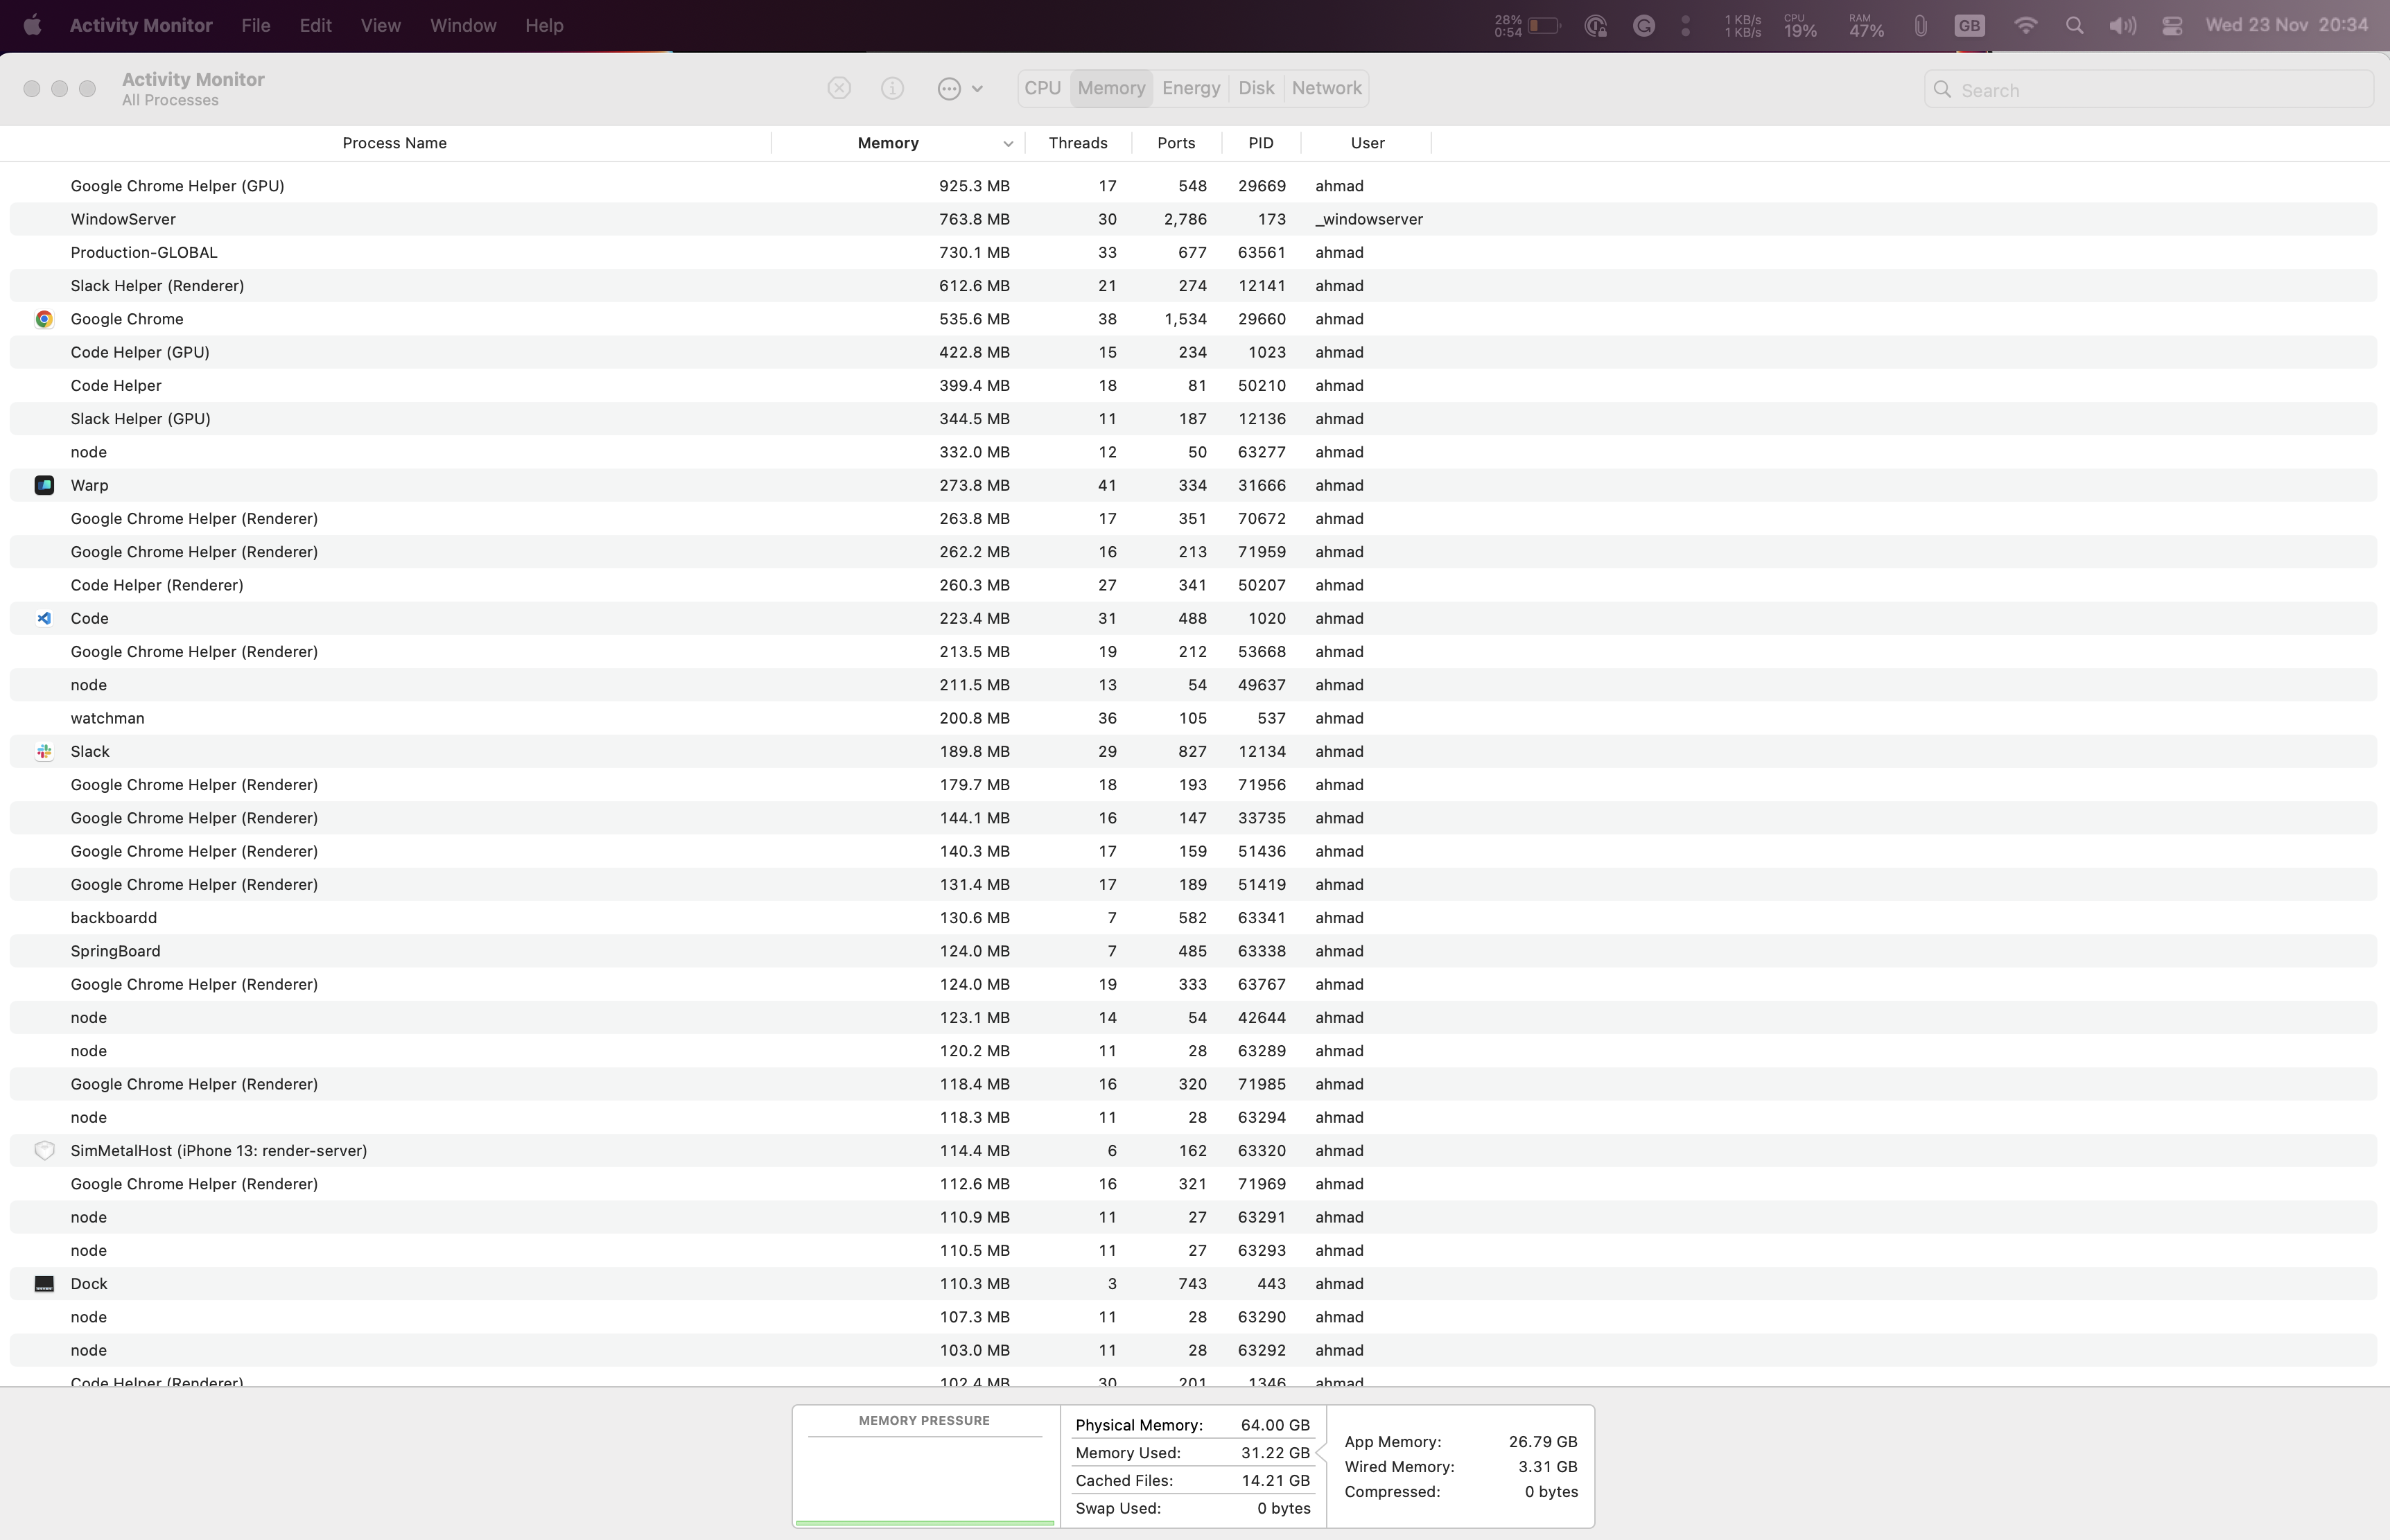This screenshot has height=1540, width=2390.
Task: Click the Grammarly G menu bar icon
Action: point(1643,26)
